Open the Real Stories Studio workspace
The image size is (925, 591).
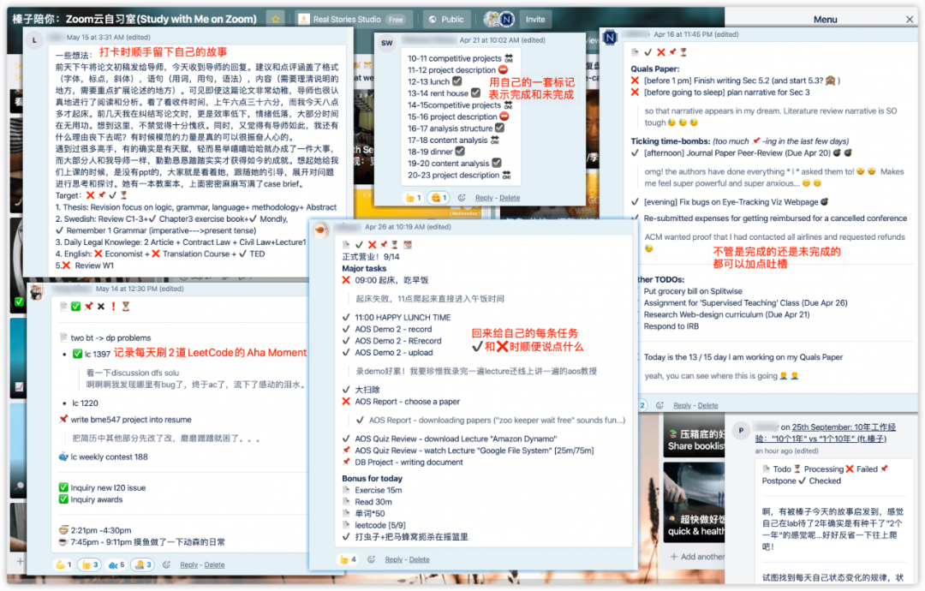click(x=351, y=19)
